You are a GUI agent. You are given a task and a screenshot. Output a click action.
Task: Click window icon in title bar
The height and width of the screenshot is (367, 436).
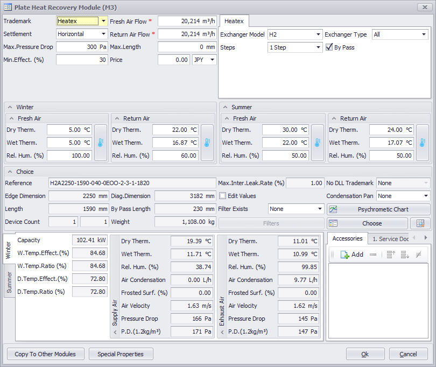(x=8, y=7)
